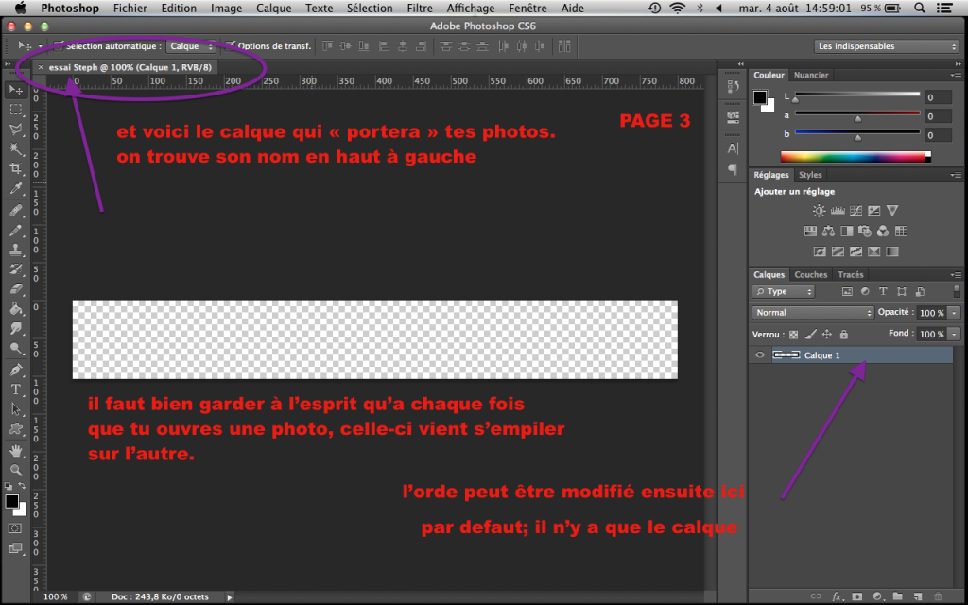968x605 pixels.
Task: Open the collapsed Character panel icon
Action: [x=733, y=148]
